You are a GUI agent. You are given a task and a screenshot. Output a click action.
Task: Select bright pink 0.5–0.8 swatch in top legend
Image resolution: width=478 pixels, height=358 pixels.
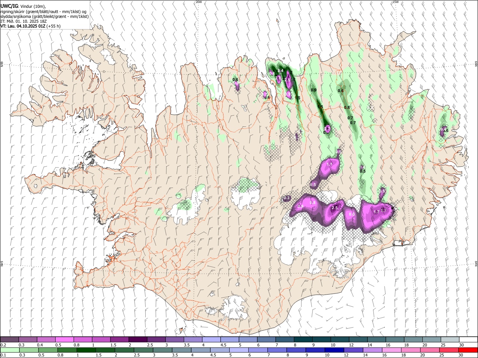pos(65,339)
